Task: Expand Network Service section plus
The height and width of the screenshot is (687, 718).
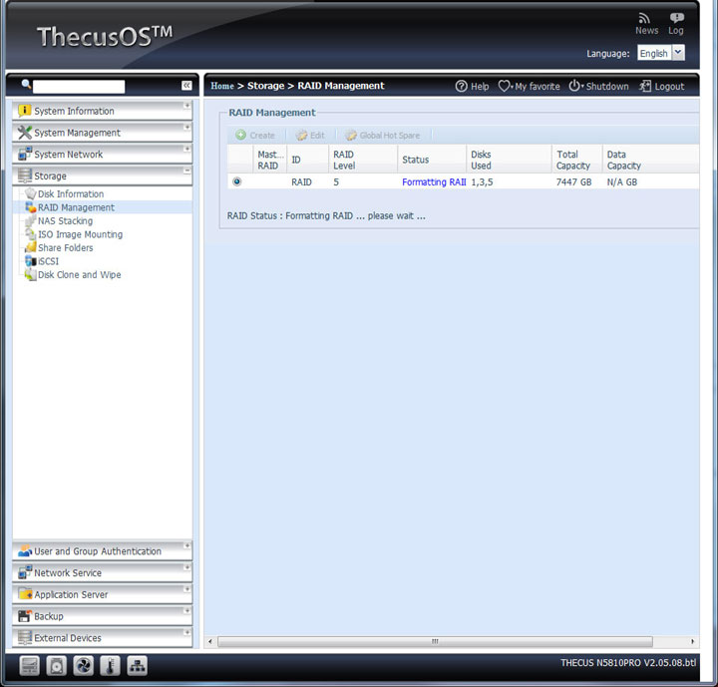Action: (x=186, y=567)
